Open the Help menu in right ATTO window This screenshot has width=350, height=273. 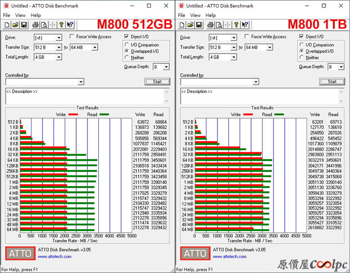[211, 15]
